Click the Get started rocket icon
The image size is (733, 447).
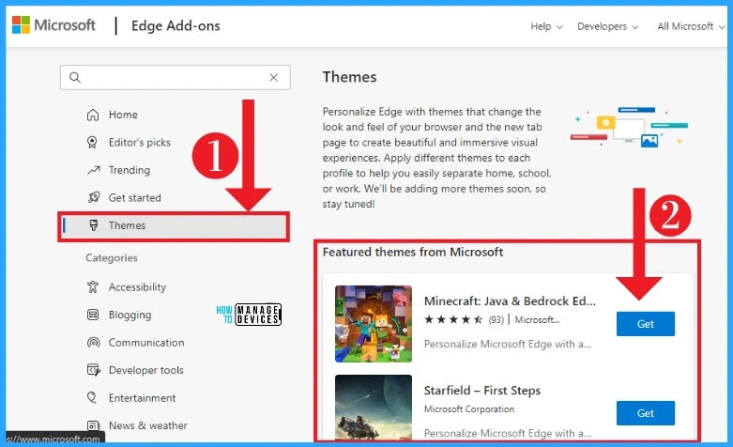[x=94, y=197]
